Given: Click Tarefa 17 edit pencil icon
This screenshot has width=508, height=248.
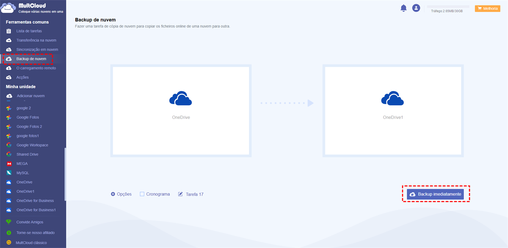Looking at the screenshot, I should point(181,194).
